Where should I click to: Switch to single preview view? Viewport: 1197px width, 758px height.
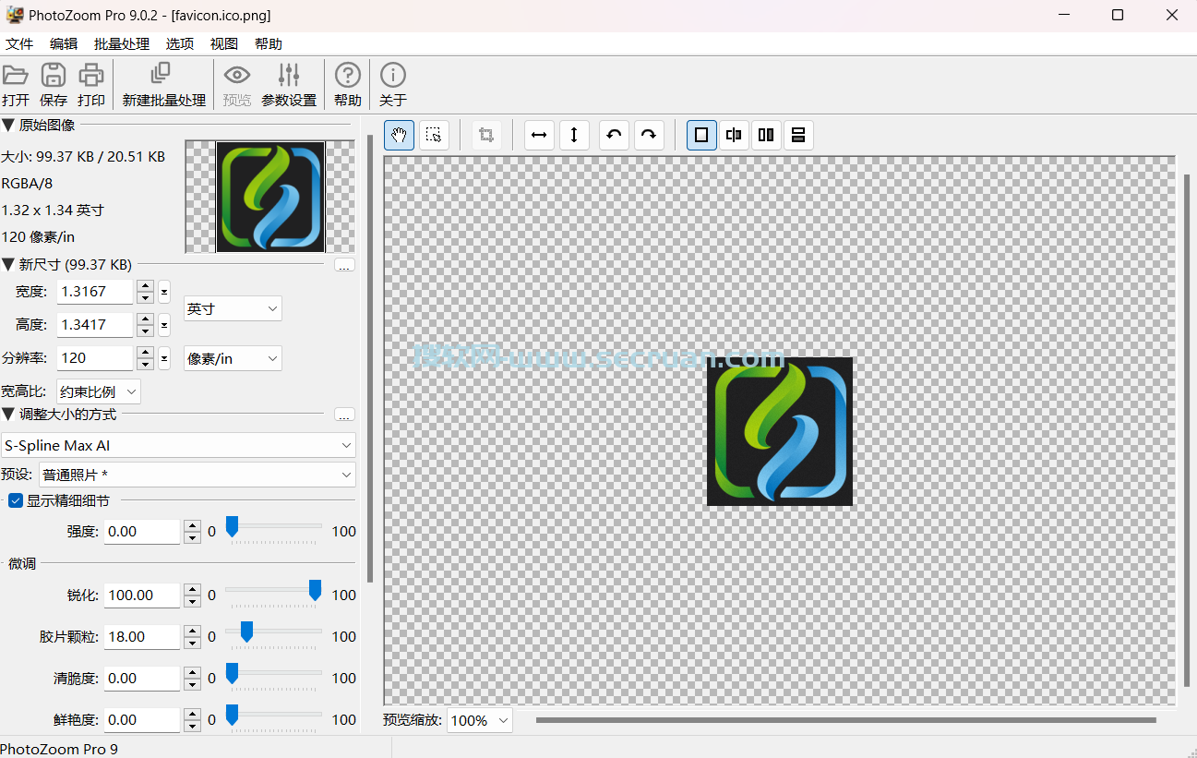(701, 135)
